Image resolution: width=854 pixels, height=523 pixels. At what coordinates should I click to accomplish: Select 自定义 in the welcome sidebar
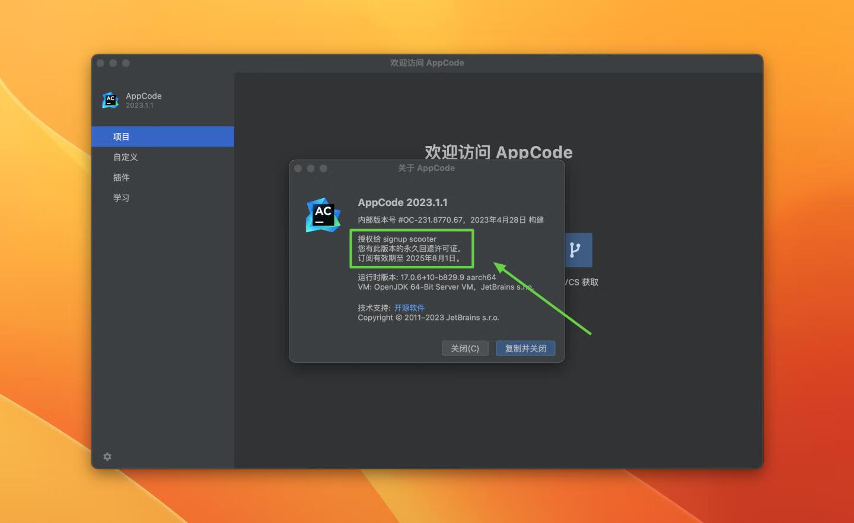162,157
